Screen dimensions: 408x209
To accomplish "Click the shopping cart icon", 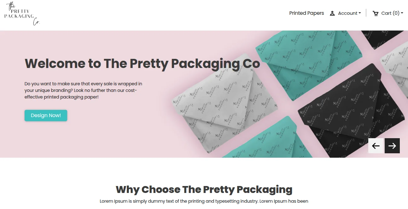I will tap(376, 13).
